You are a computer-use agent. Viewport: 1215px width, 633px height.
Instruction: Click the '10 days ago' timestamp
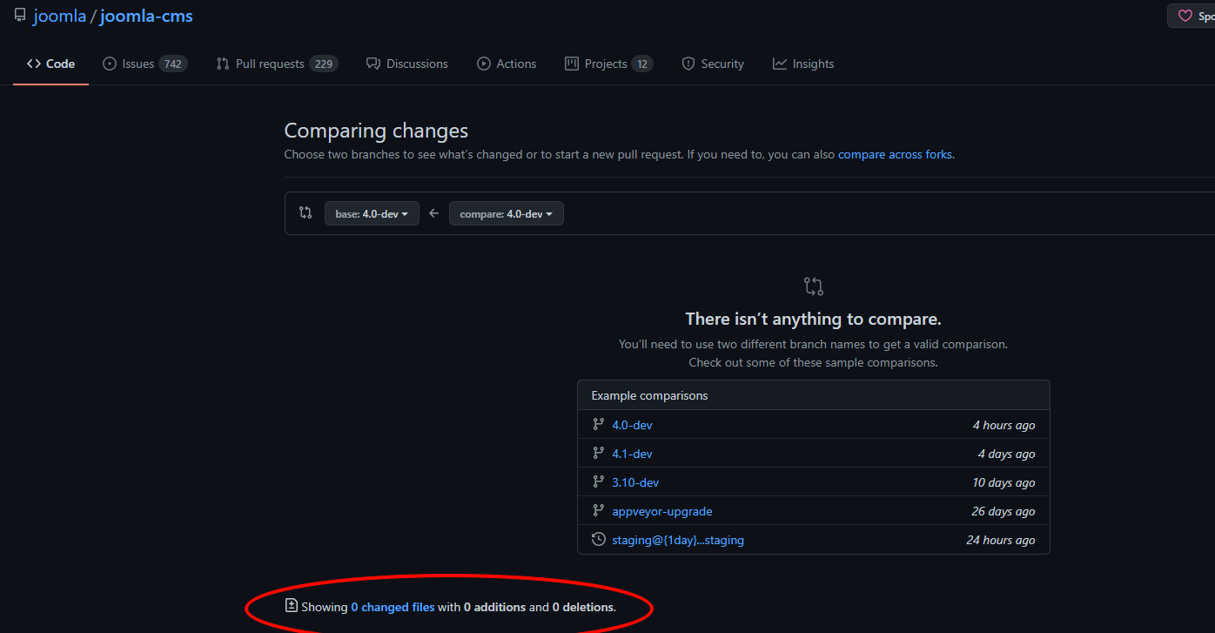(1004, 482)
